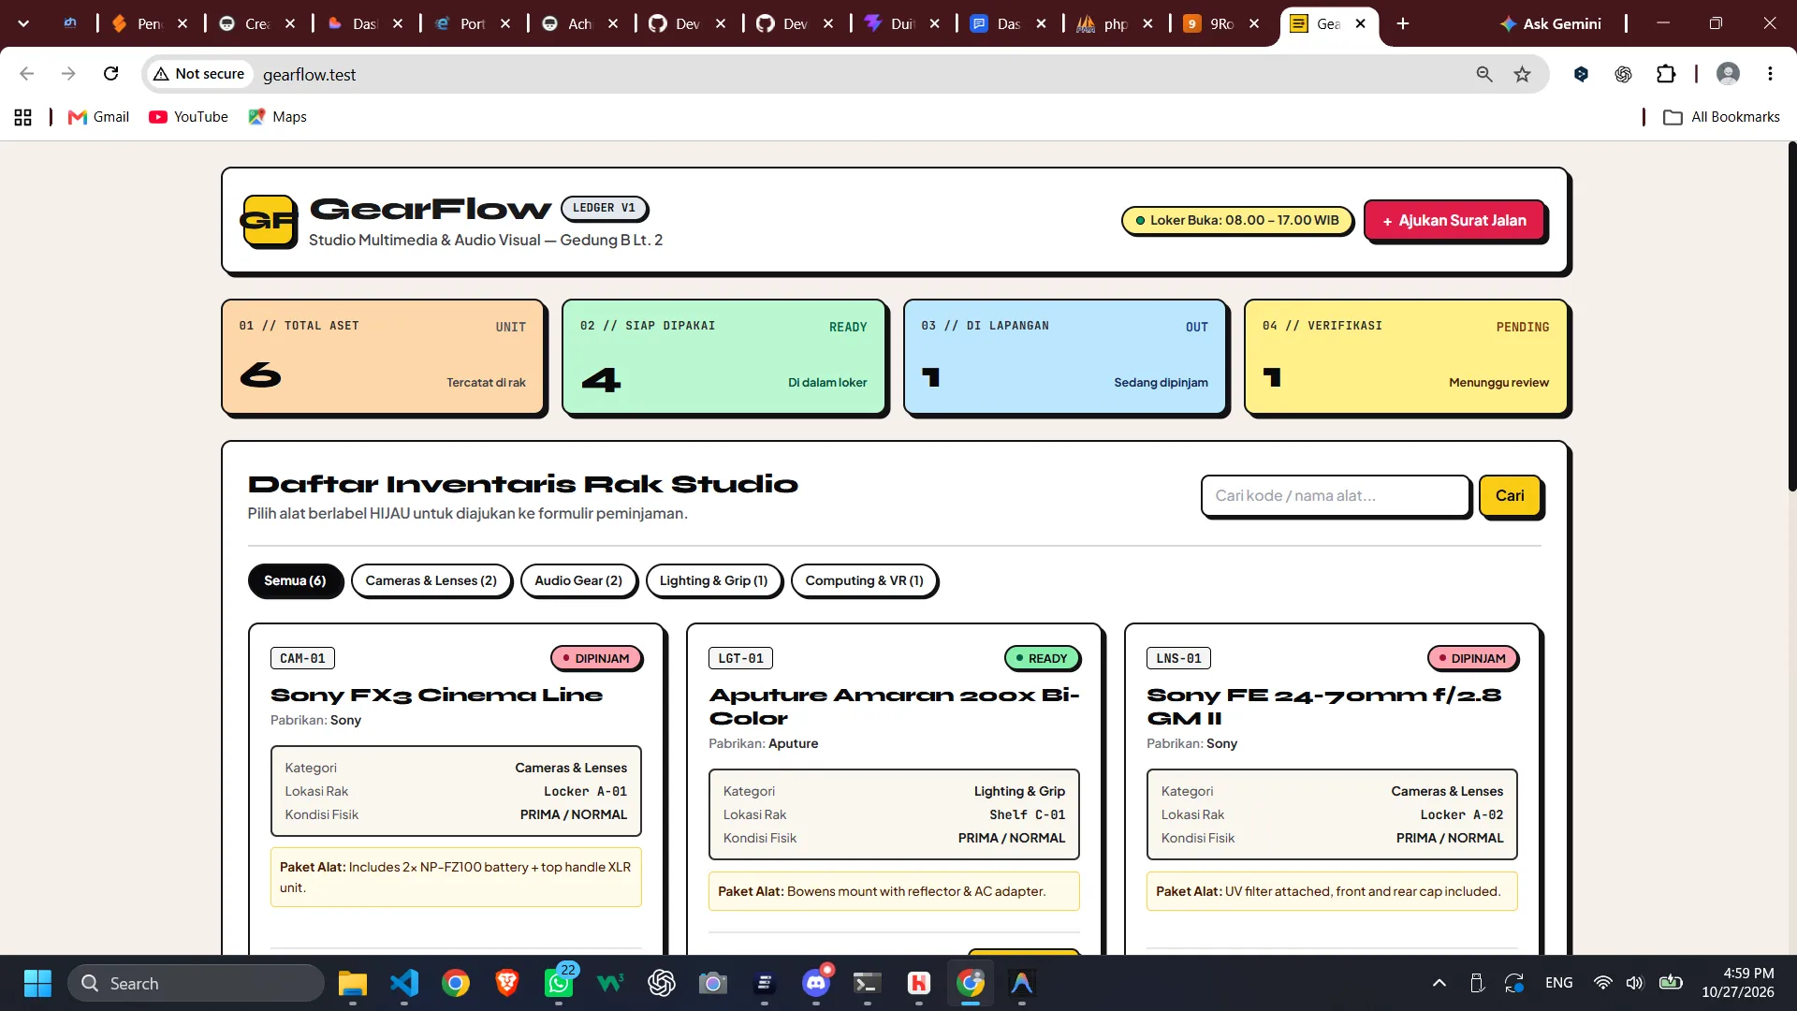Go back using the back arrow
Viewport: 1797px width, 1011px height.
tap(27, 74)
